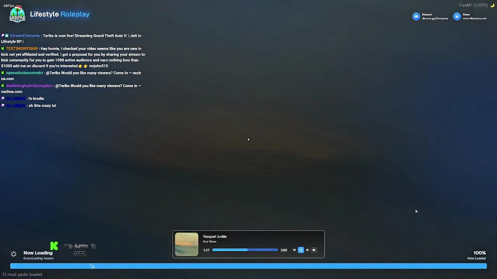Click the small Follow button

[x=80, y=253]
